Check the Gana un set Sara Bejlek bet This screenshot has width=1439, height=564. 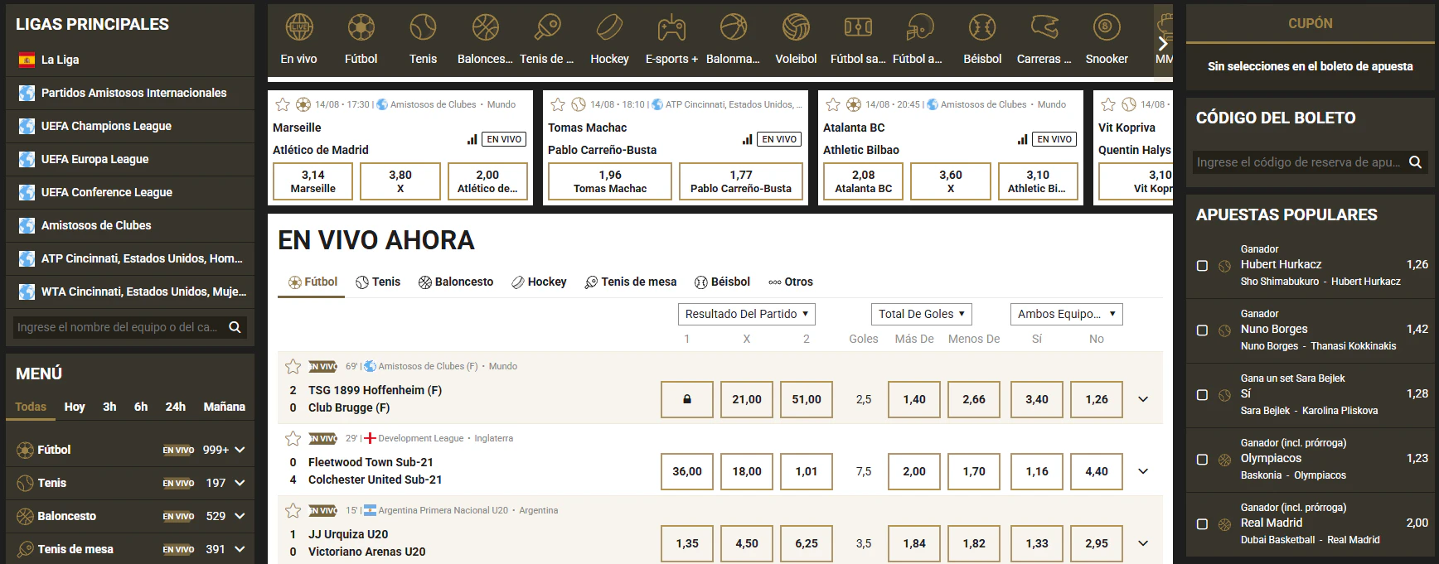click(1202, 395)
